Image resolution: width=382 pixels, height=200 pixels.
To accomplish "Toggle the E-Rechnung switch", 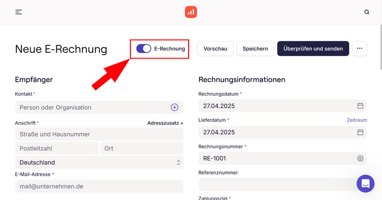I will point(144,49).
